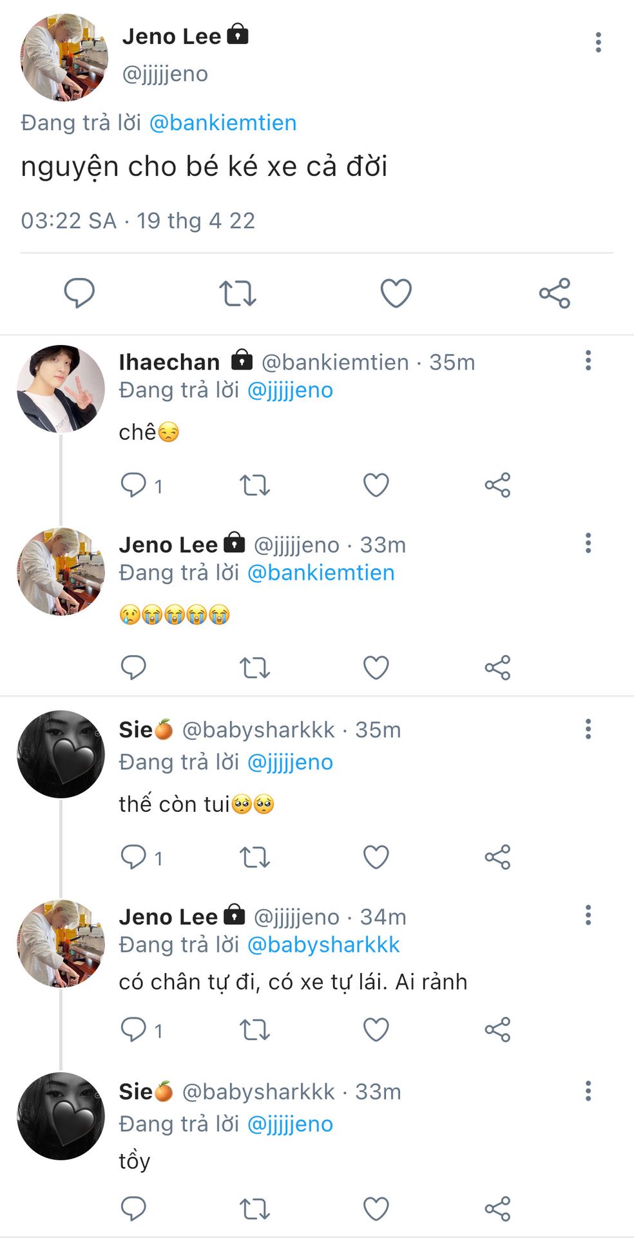
Task: Open the @babysharkkk mention in Jeno's reply
Action: [323, 945]
